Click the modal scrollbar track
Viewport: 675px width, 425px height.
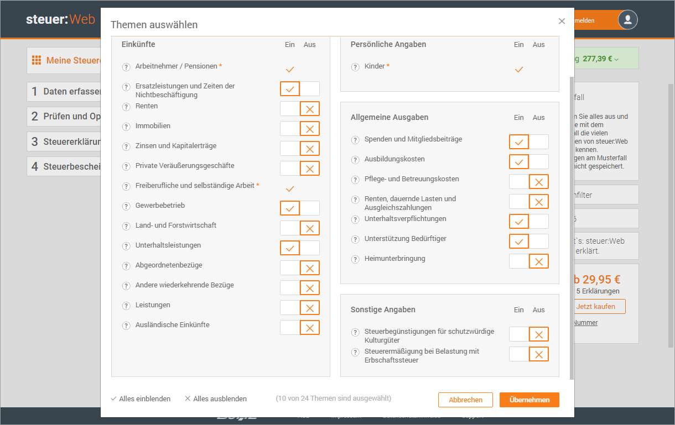572,221
